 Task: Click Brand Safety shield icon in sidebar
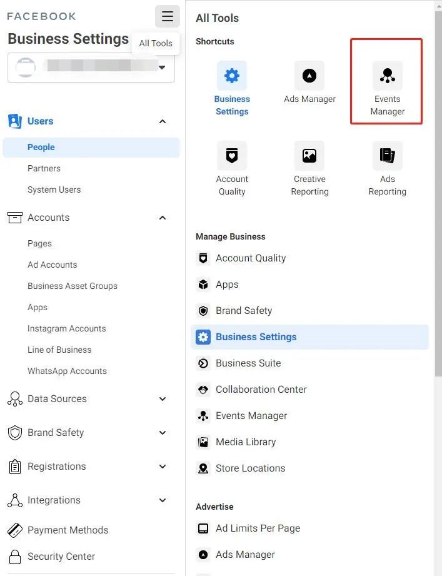tap(15, 433)
